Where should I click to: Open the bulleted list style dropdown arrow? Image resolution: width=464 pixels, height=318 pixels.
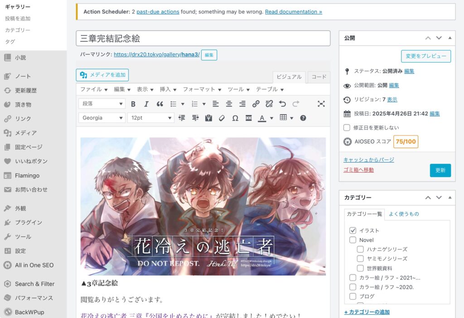coord(183,104)
